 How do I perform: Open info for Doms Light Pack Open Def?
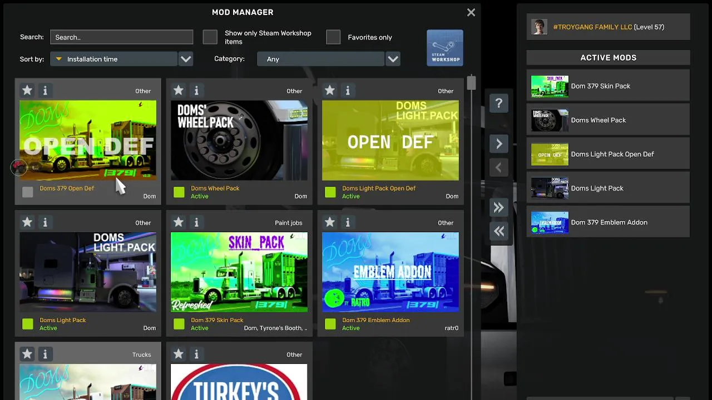pos(348,90)
